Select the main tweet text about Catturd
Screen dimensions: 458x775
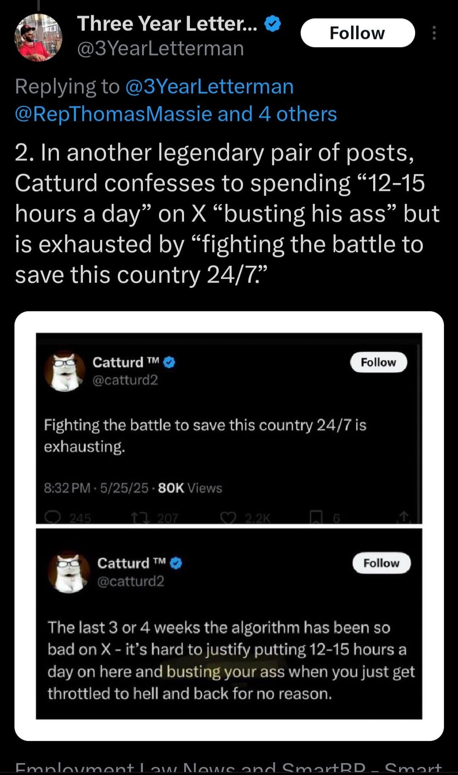(221, 214)
